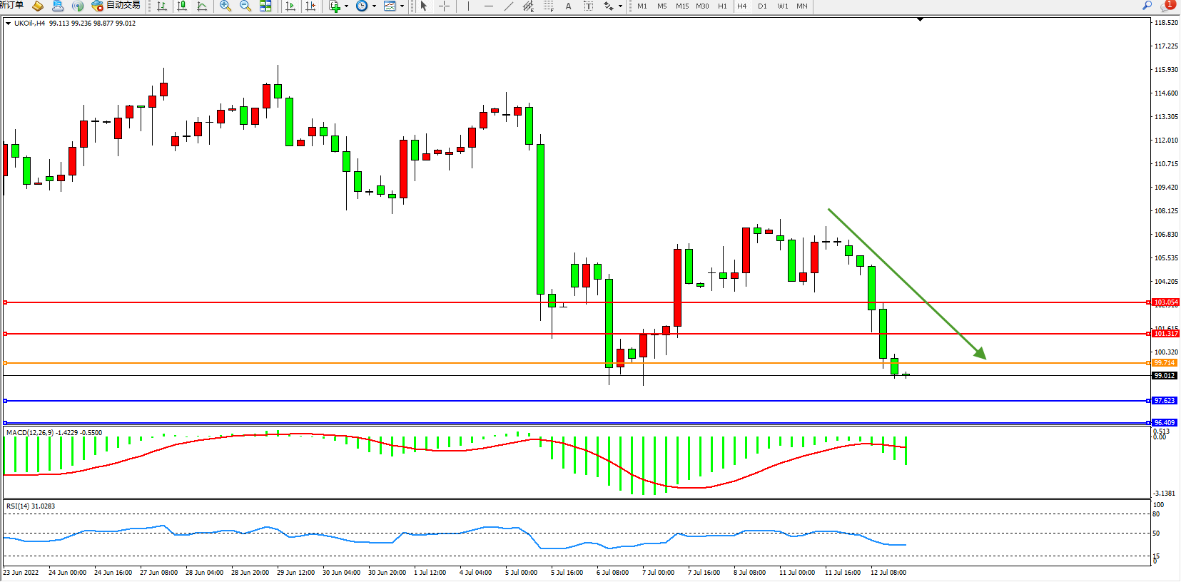Expand the chart templates dropdown arrow
The width and height of the screenshot is (1181, 582).
[x=402, y=6]
